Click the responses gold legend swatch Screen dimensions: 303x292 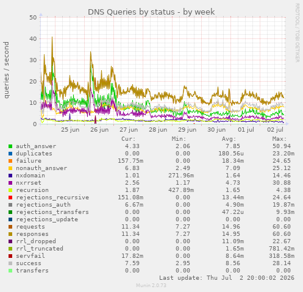[10, 234]
